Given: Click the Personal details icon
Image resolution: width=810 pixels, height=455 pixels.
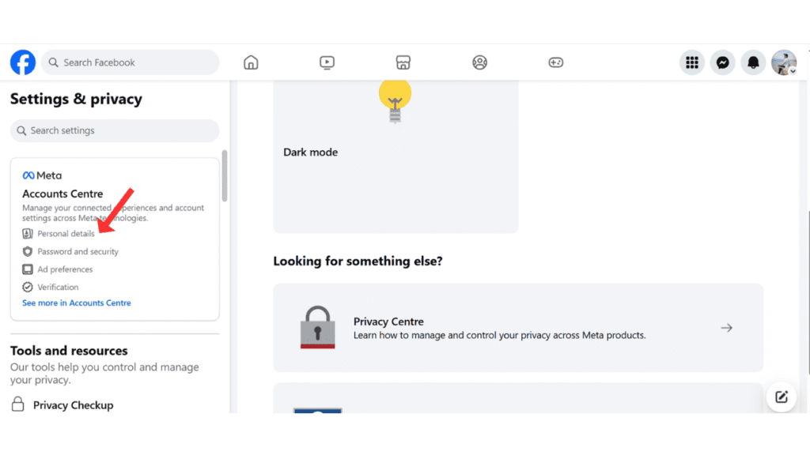Looking at the screenshot, I should [x=26, y=233].
